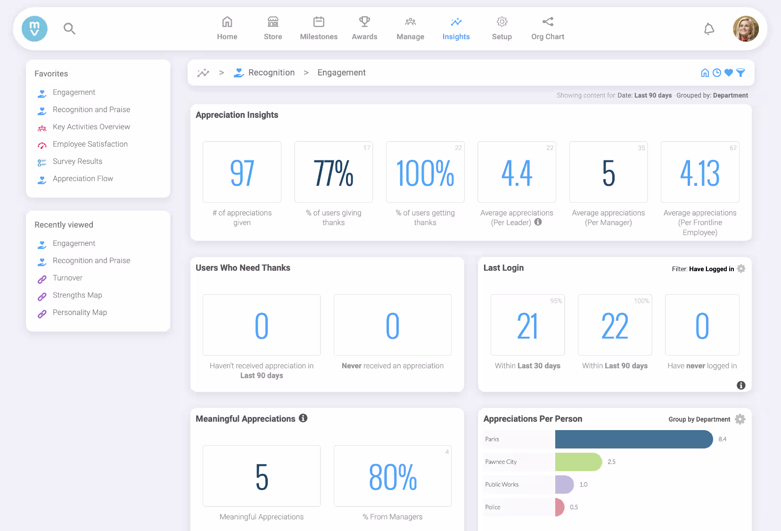
Task: Click the notifications bell icon
Action: 709,29
